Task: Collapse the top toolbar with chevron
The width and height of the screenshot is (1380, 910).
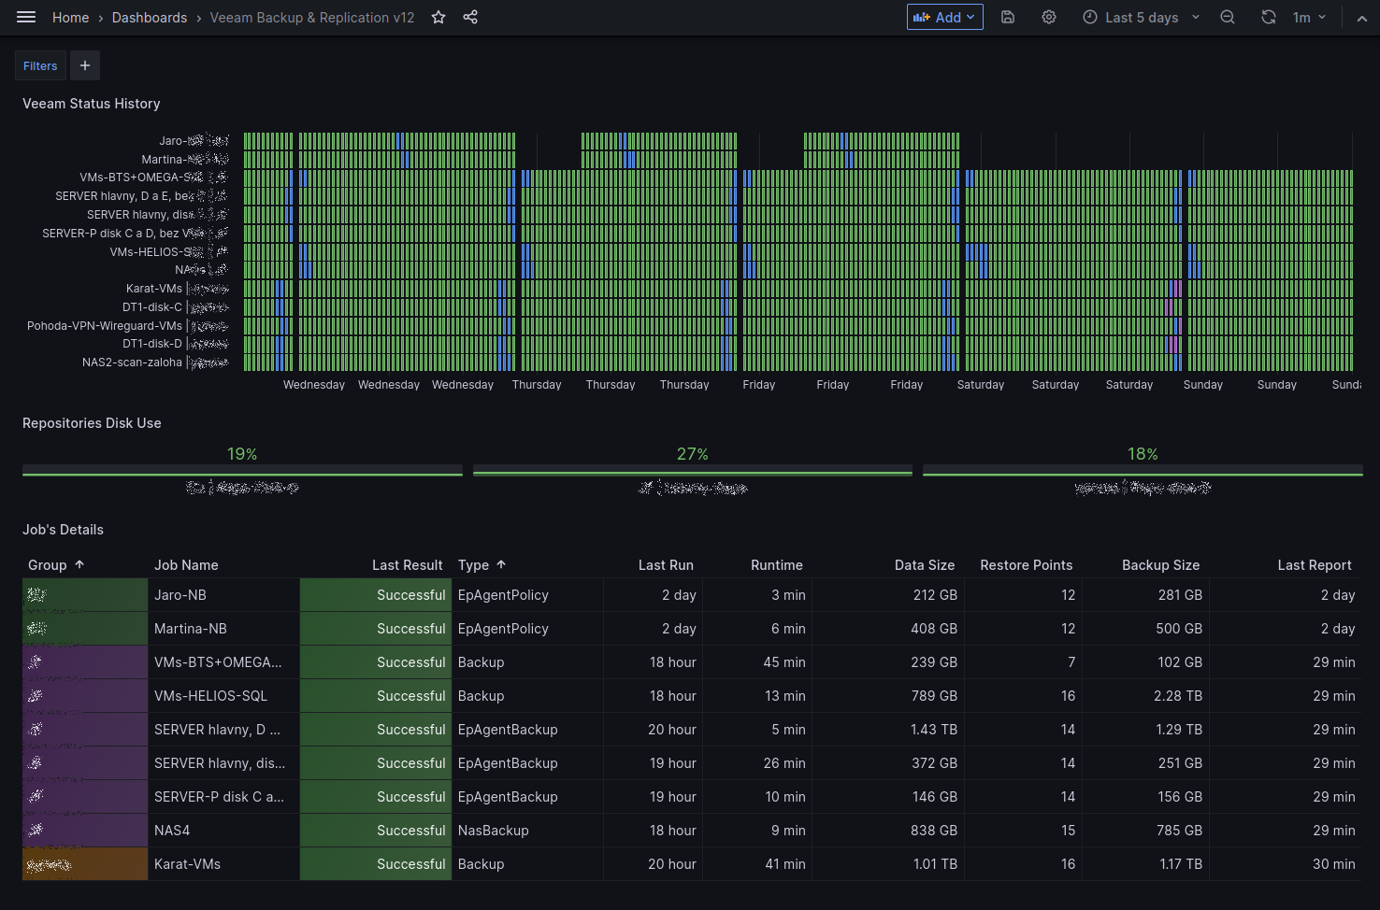Action: (x=1361, y=17)
